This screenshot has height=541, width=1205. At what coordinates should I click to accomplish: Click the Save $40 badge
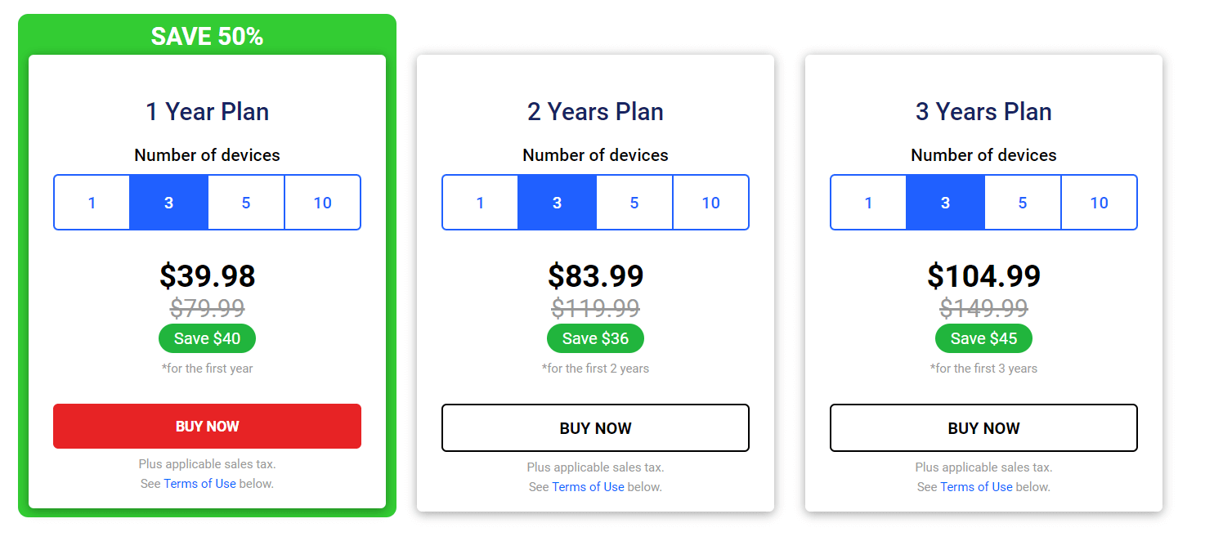[207, 338]
